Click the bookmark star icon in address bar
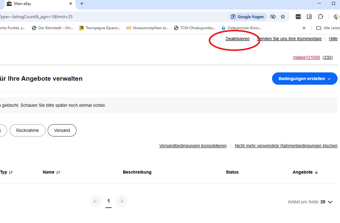This screenshot has width=340, height=223. [x=283, y=17]
